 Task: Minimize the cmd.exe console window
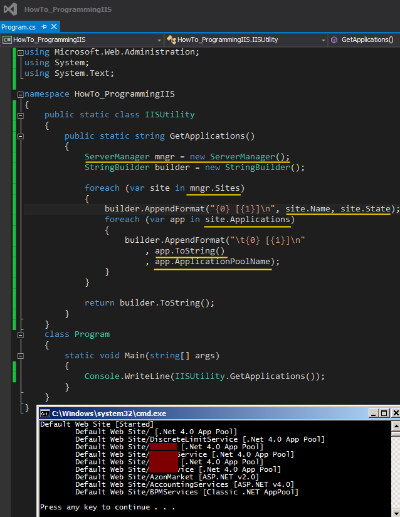(x=373, y=413)
